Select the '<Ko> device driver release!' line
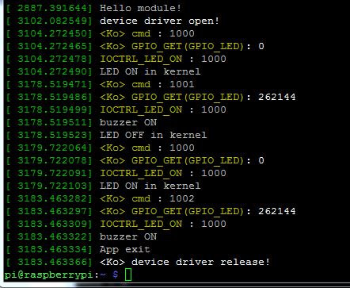The image size is (350, 288). [185, 262]
